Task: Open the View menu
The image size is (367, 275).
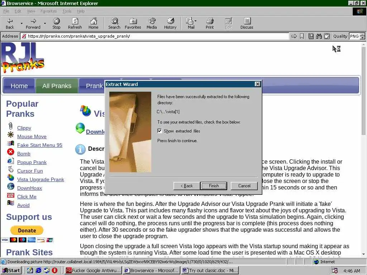Action: (x=31, y=11)
